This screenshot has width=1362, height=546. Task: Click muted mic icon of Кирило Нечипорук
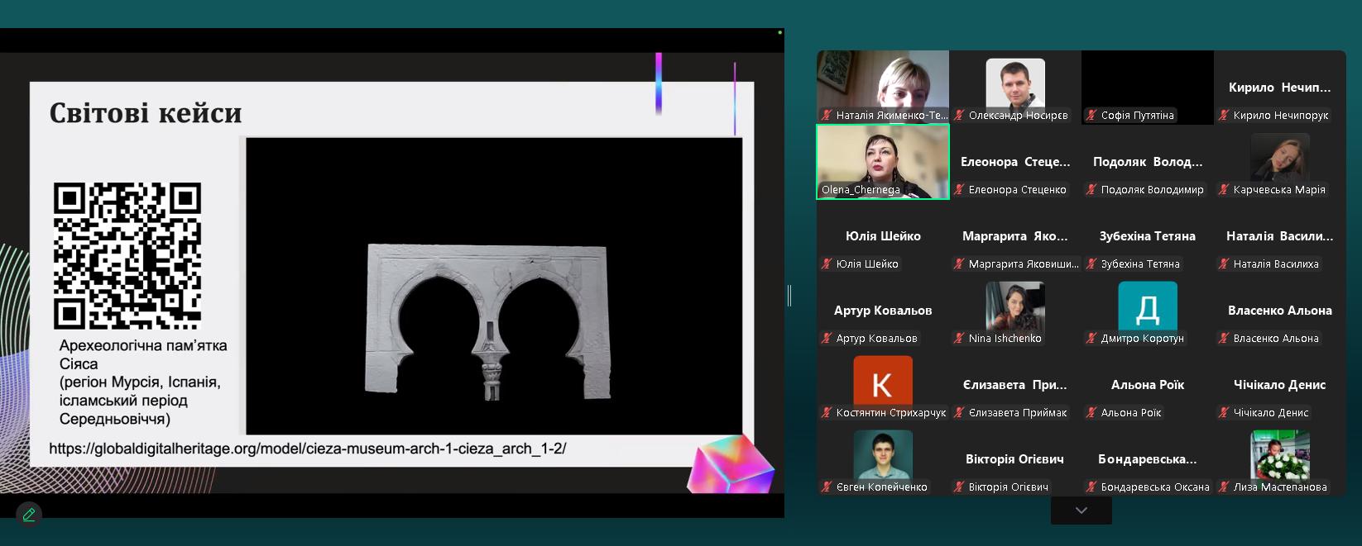(x=1224, y=116)
